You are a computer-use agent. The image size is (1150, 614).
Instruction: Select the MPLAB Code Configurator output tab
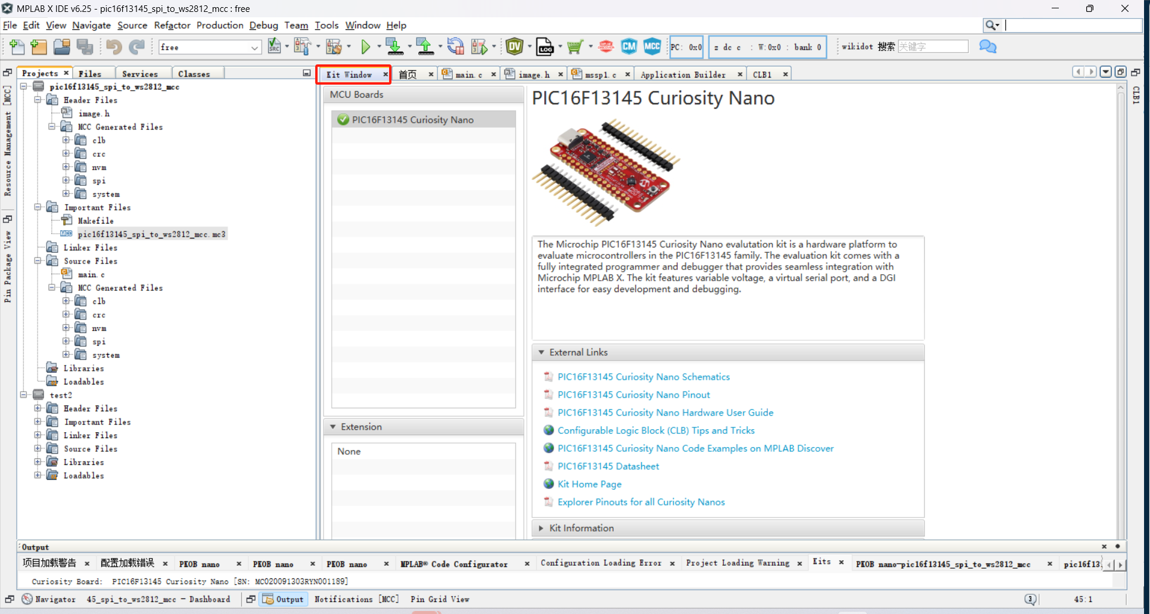click(x=454, y=564)
